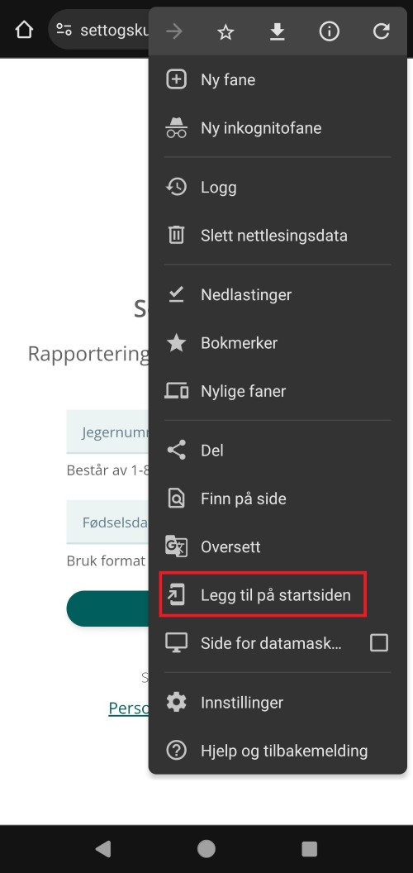Image resolution: width=413 pixels, height=873 pixels.
Task: Open Nedlastinger from the menu
Action: 278,294
